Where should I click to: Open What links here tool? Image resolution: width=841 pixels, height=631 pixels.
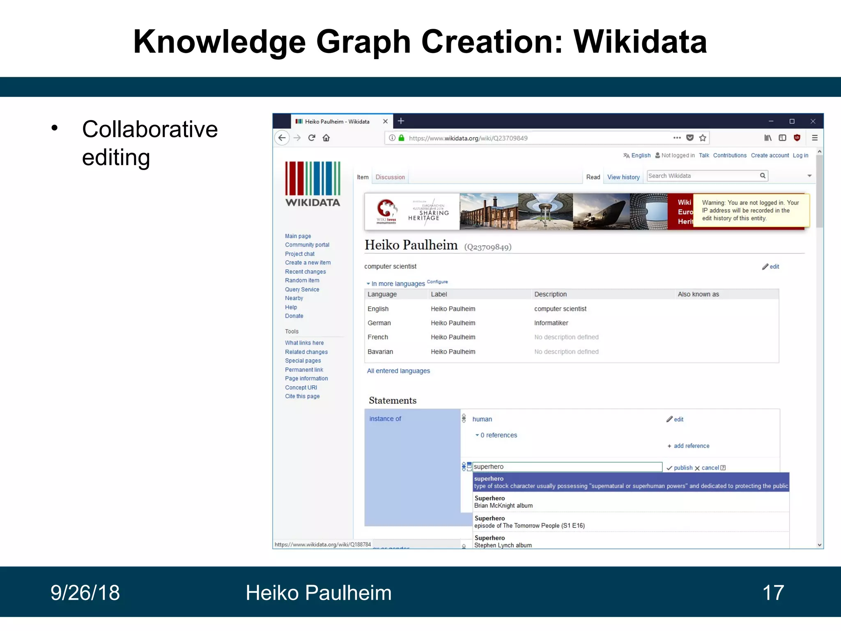304,343
